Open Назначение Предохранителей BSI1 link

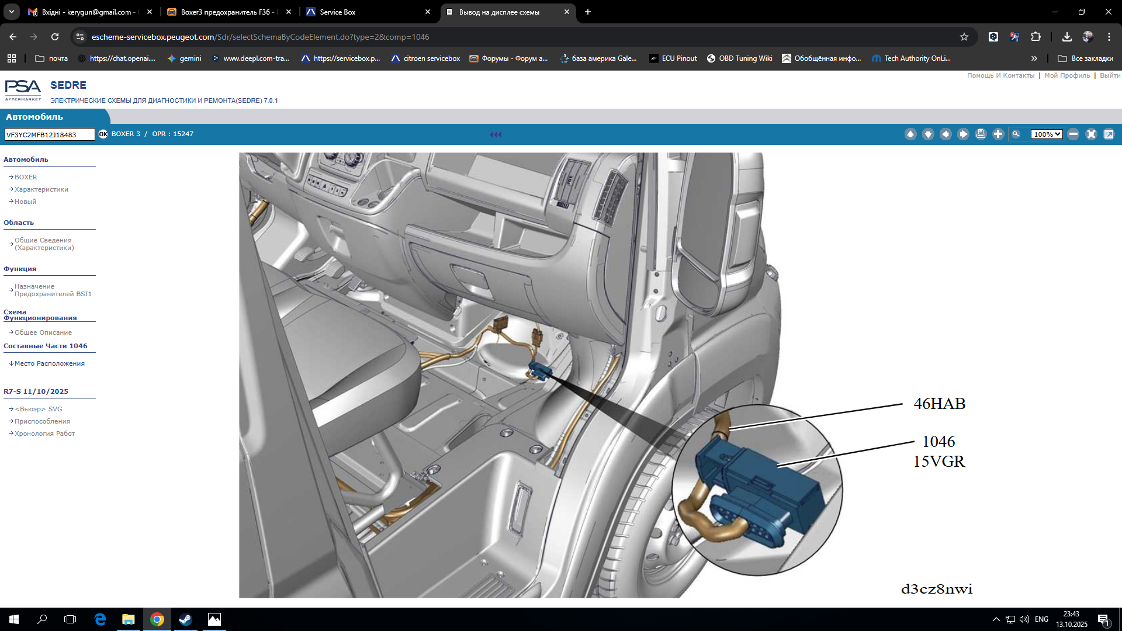click(x=53, y=290)
